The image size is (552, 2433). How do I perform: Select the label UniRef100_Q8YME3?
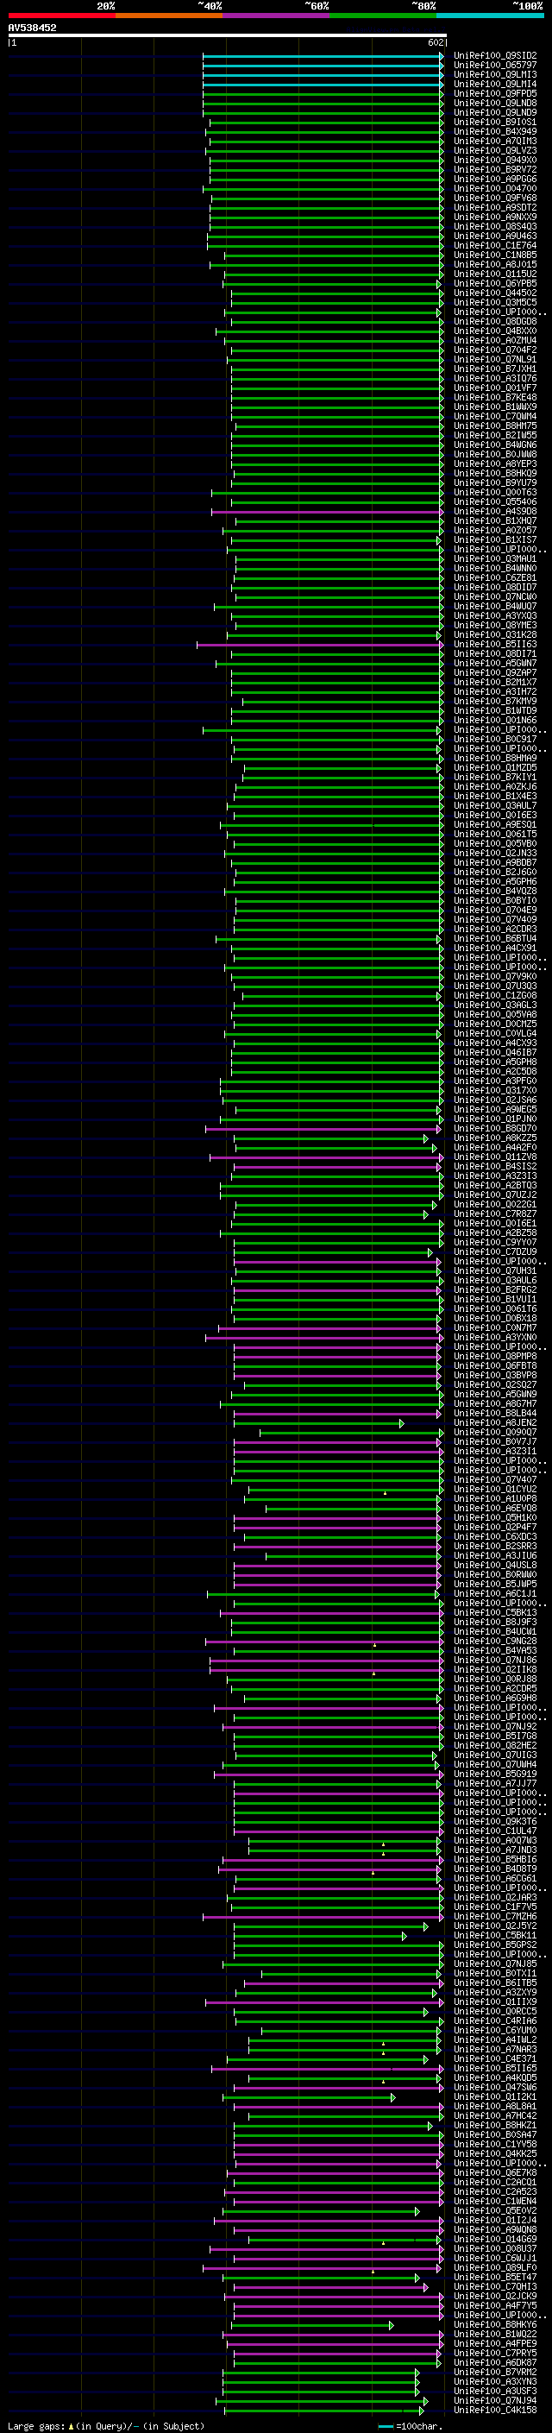495,625
